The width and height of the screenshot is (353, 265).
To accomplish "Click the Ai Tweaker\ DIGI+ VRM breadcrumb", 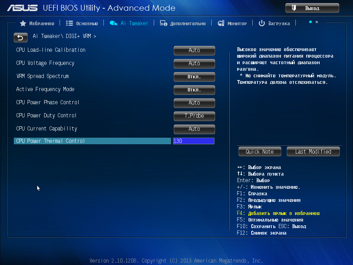I will click(x=64, y=36).
